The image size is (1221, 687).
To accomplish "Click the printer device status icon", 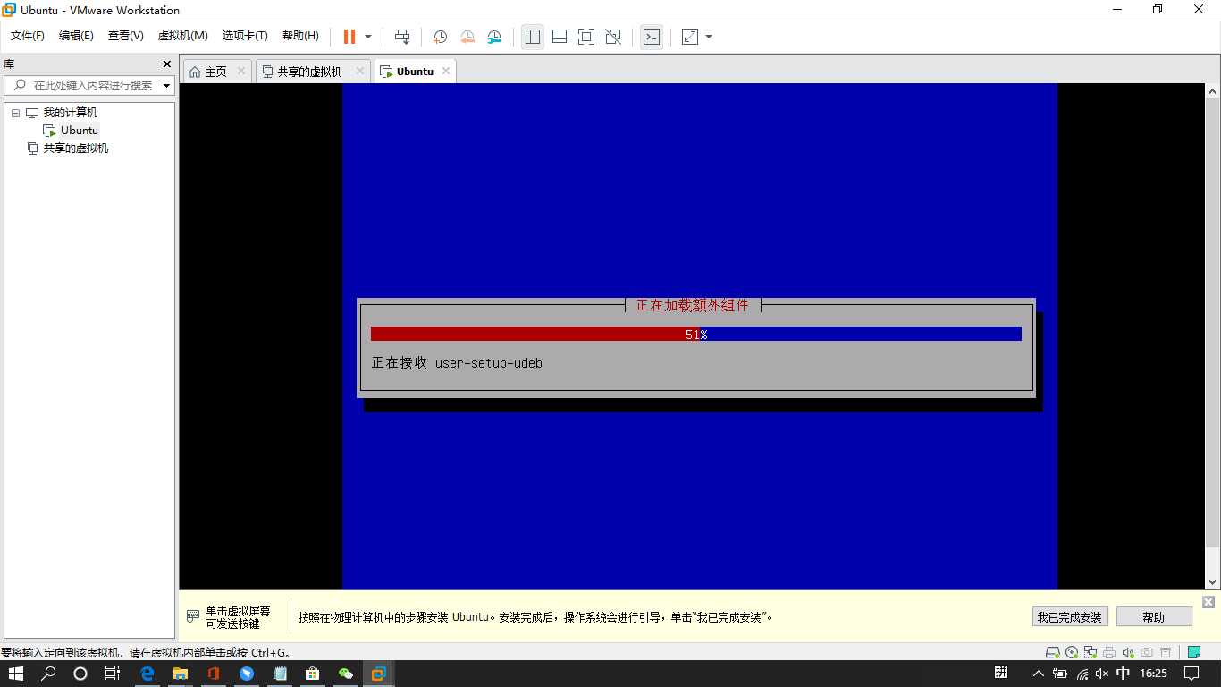I will (x=1109, y=652).
